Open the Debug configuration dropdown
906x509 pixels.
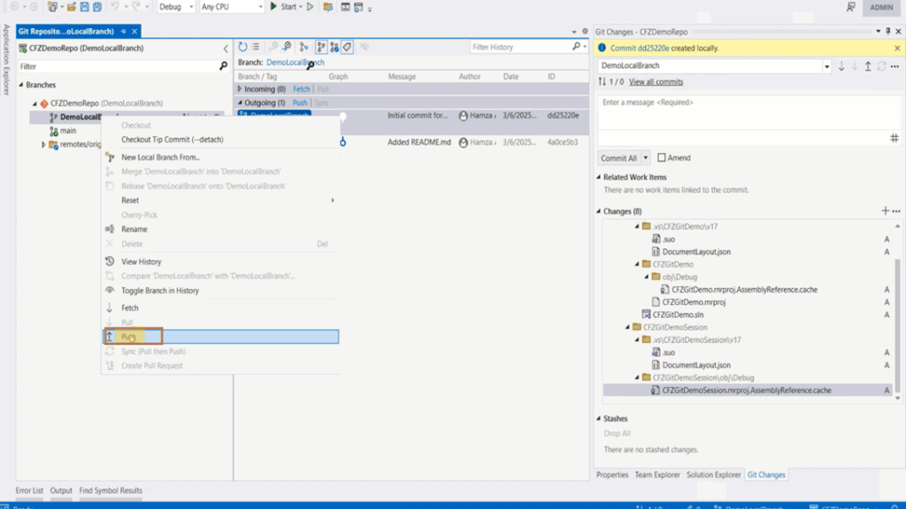tap(176, 7)
